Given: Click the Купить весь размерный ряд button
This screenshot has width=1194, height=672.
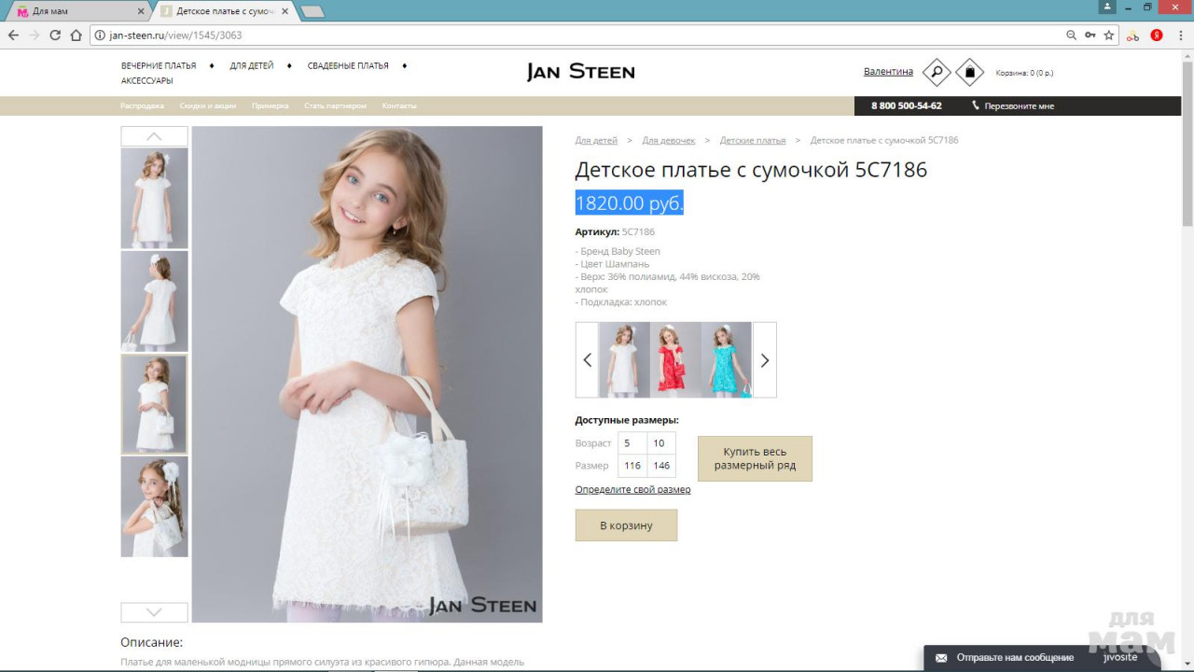Looking at the screenshot, I should [x=755, y=458].
